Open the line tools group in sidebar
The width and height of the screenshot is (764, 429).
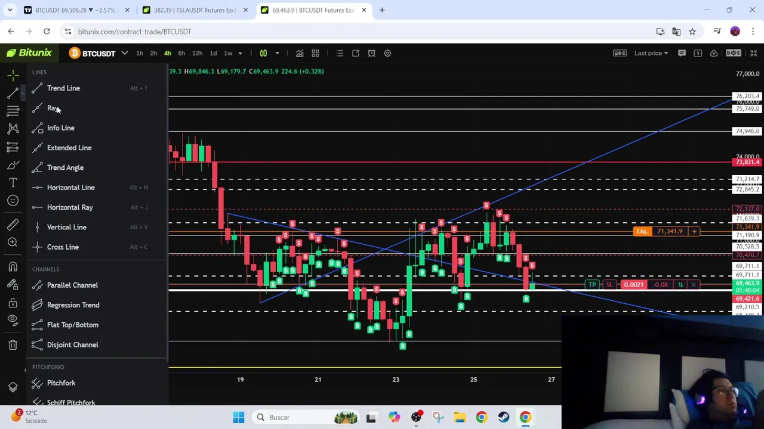click(13, 93)
